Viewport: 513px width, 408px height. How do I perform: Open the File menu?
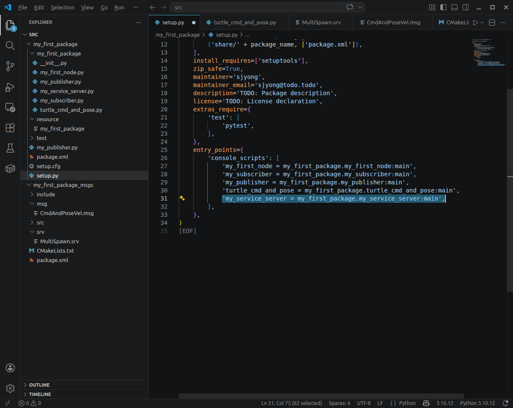pyautogui.click(x=23, y=7)
